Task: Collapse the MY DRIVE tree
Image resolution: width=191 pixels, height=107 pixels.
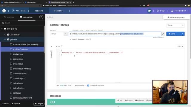Action: pos(2,29)
